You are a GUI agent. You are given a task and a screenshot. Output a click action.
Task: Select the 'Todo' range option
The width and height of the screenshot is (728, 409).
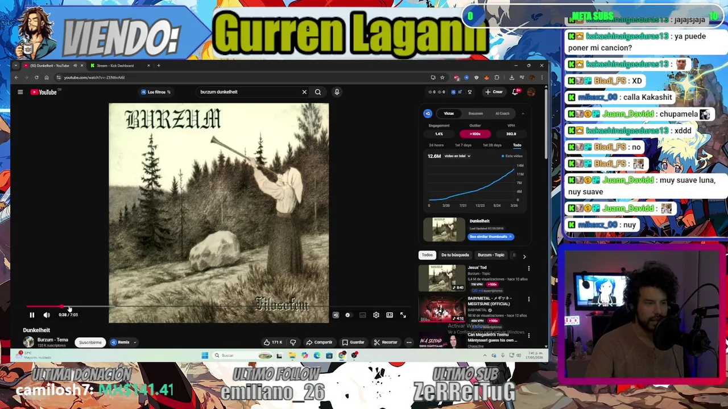(x=517, y=145)
